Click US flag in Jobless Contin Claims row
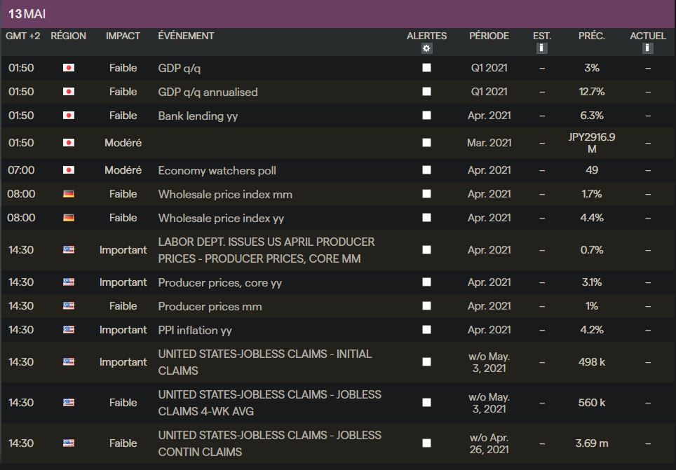 click(x=69, y=443)
